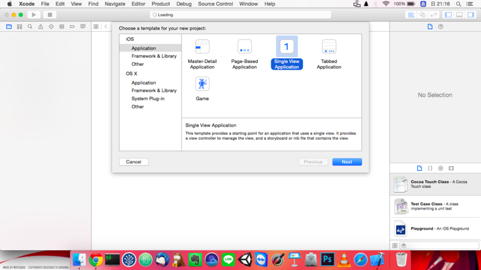
Task: Toggle the Utilities pane visibility
Action: (471, 14)
